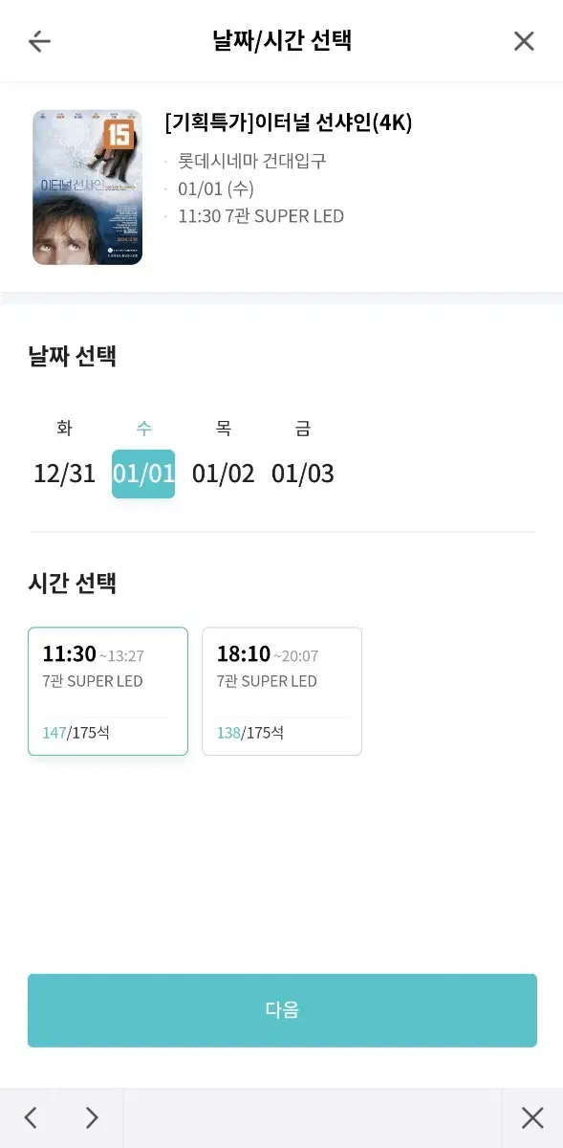Tap the 다음 button to continue
The image size is (563, 1148).
point(282,1010)
